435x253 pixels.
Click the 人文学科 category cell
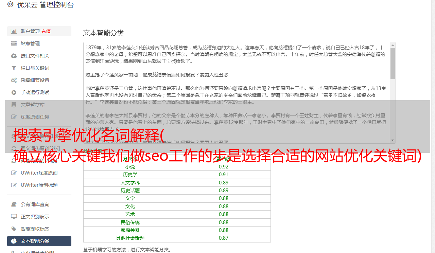tap(130, 183)
